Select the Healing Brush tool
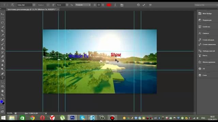 pos(2,40)
